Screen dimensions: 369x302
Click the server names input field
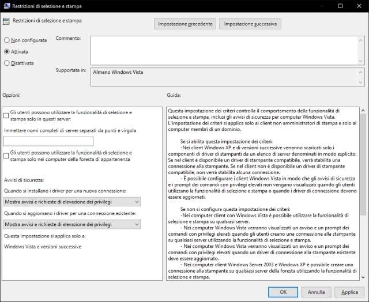[x=48, y=141]
